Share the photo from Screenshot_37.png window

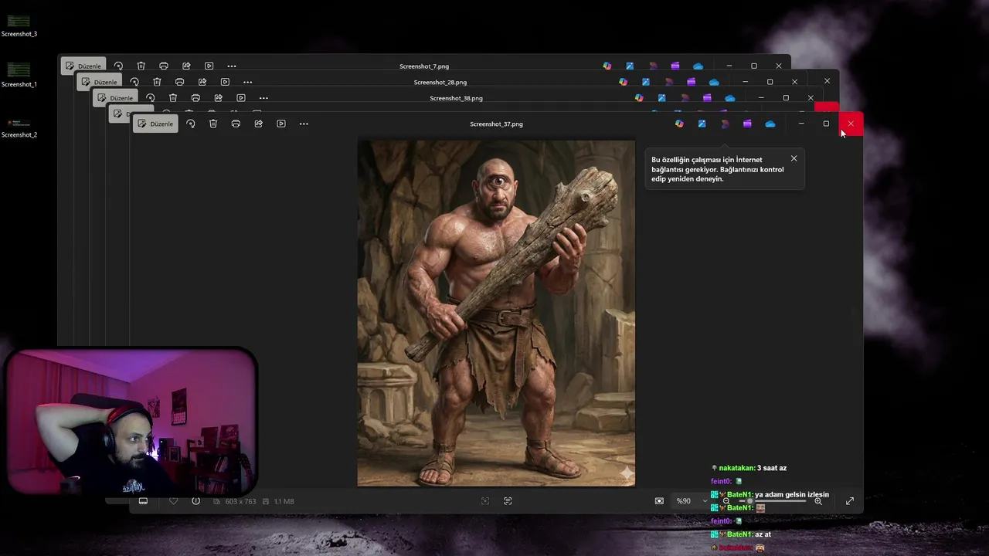(x=259, y=124)
